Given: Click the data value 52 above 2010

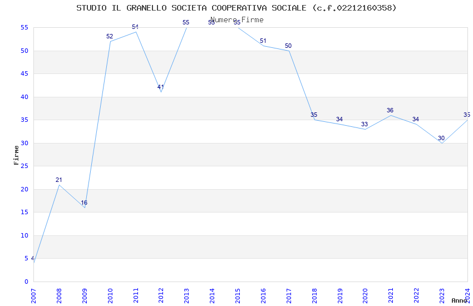Looking at the screenshot, I should point(110,37).
